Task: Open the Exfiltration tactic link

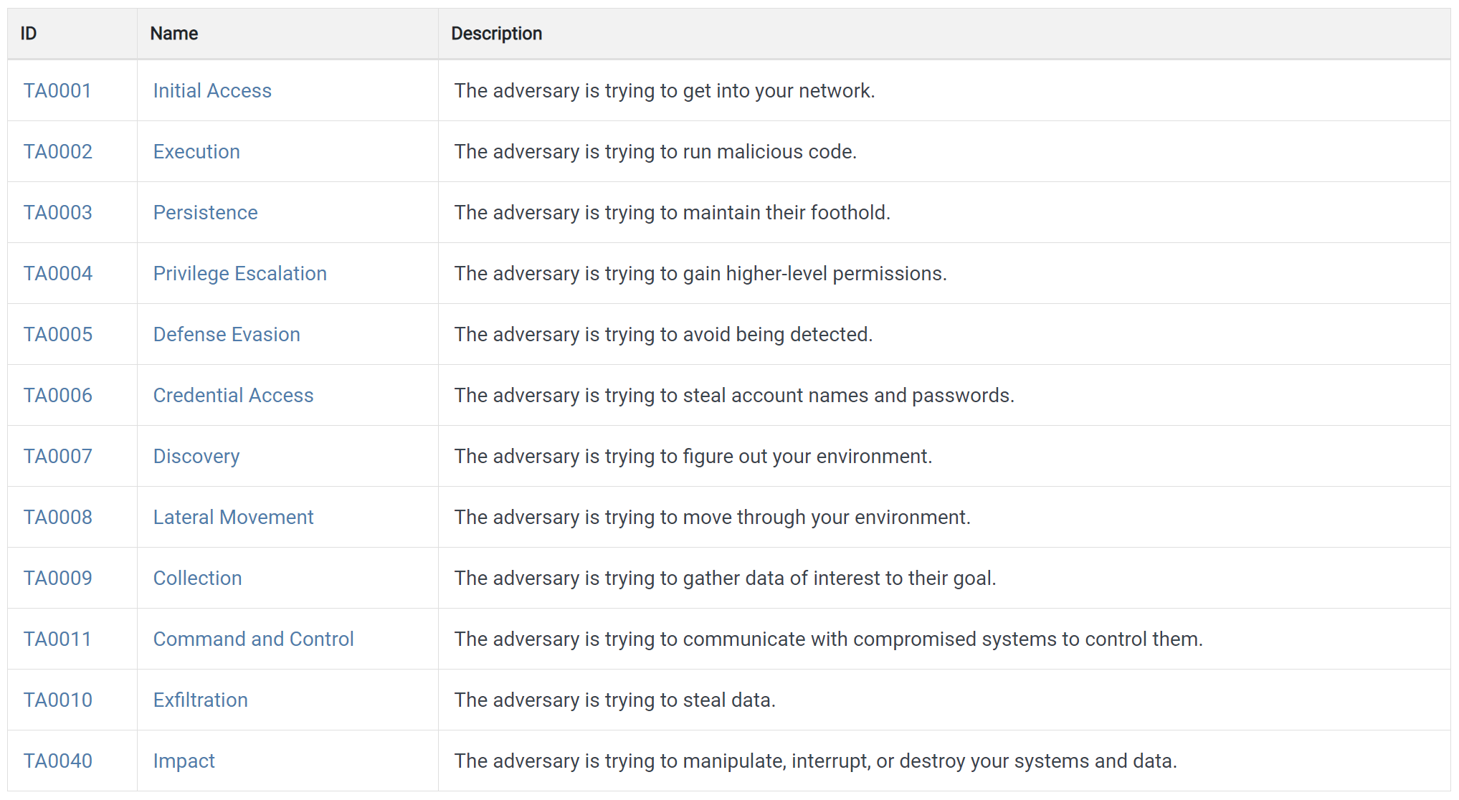Action: click(200, 700)
